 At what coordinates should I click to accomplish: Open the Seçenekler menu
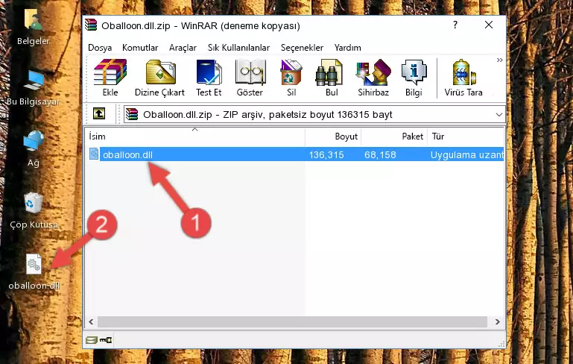point(302,48)
